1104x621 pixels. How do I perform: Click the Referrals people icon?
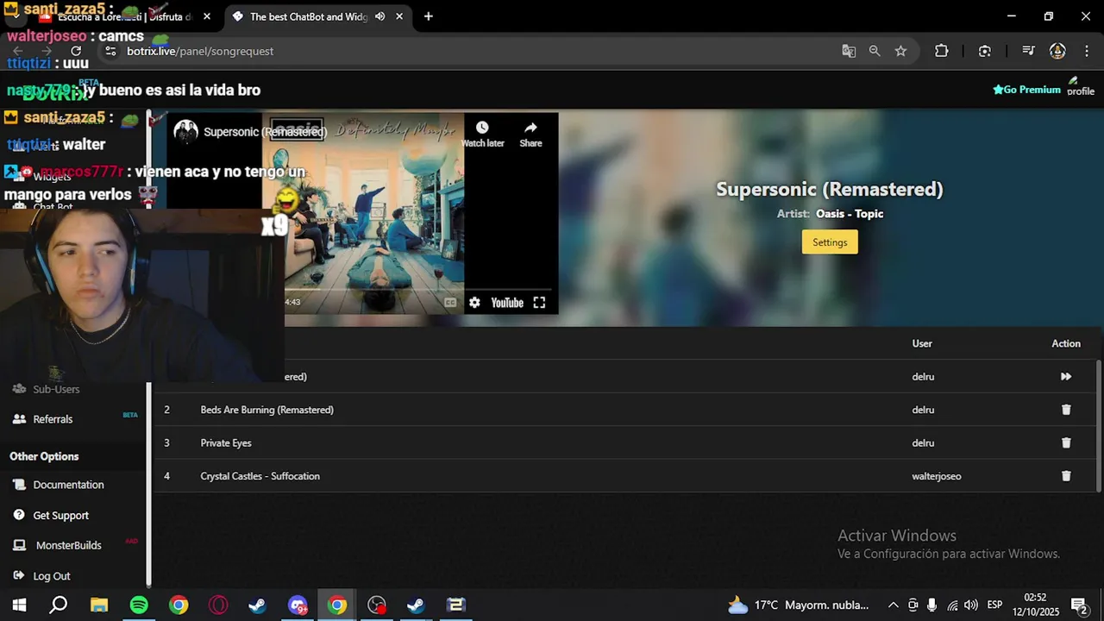[x=19, y=419]
